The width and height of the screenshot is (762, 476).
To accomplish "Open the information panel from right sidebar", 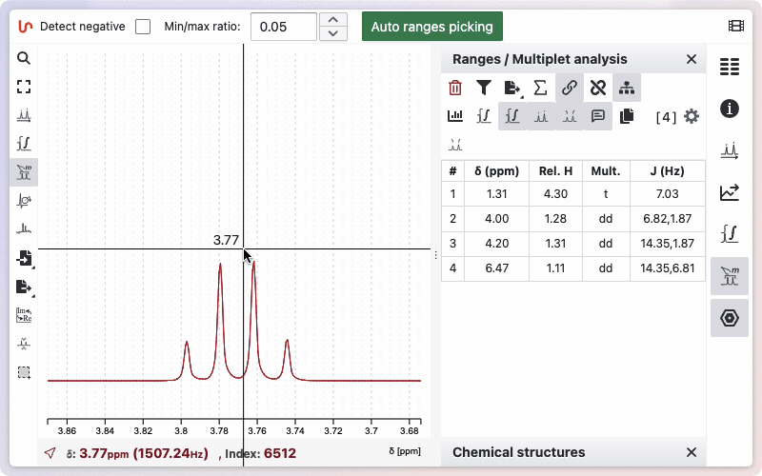I will click(730, 108).
